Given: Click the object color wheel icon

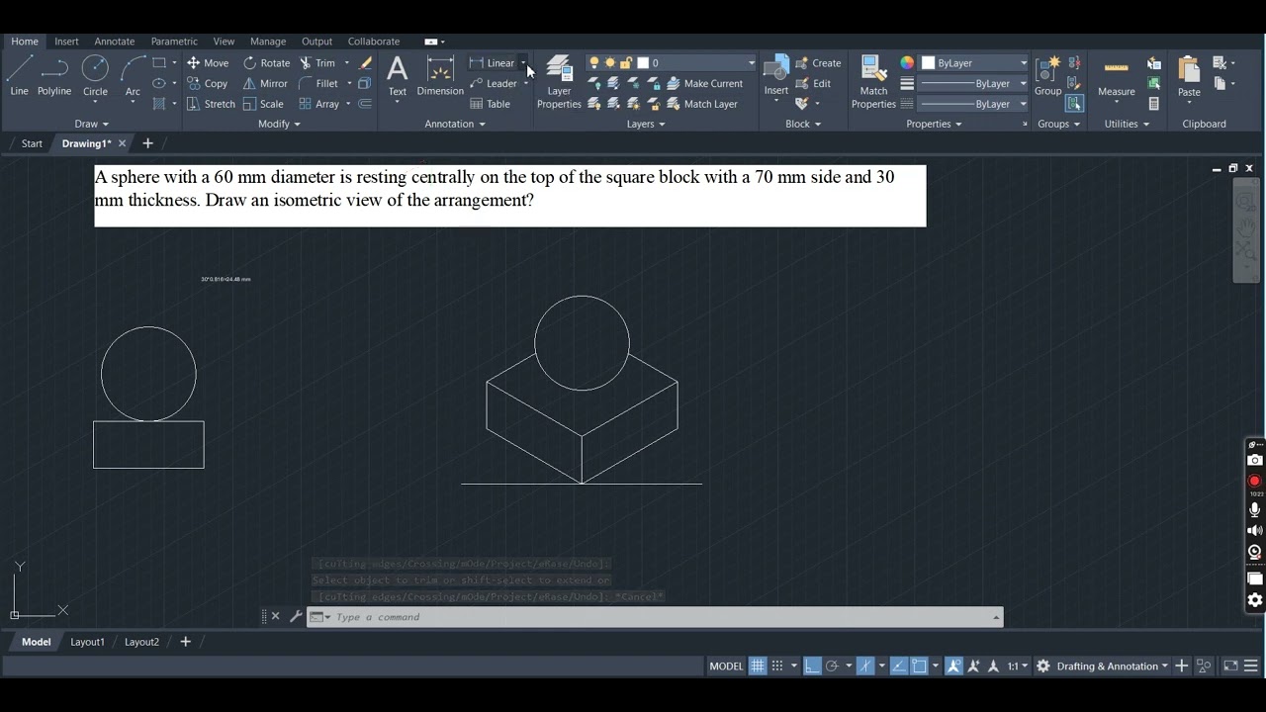Looking at the screenshot, I should point(907,62).
